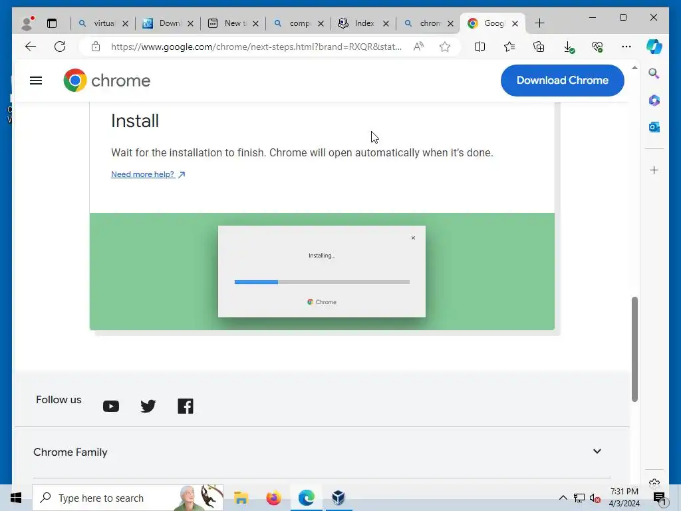Click the installer illustration close X
Image resolution: width=681 pixels, height=511 pixels.
pyautogui.click(x=414, y=238)
